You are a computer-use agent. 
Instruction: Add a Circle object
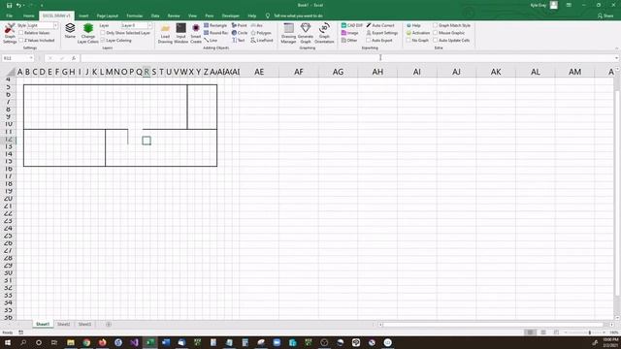(240, 33)
